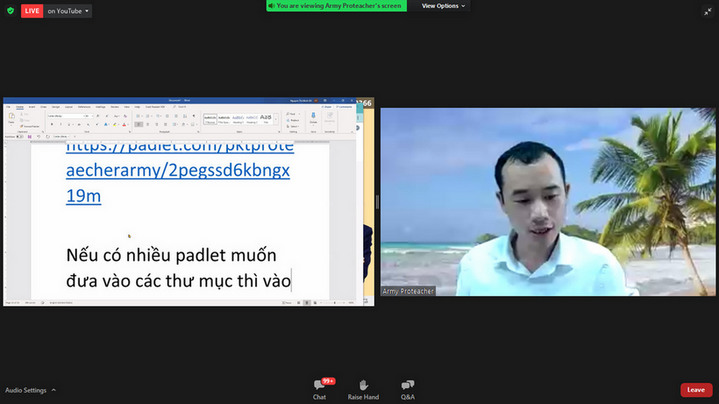
Task: Click Center alignment in Word's ribbon
Action: click(147, 124)
